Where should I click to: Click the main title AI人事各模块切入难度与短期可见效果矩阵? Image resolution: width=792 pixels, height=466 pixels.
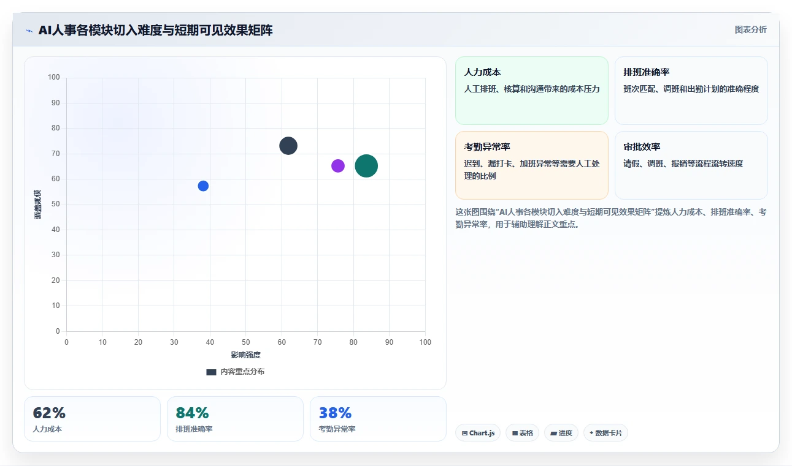pos(155,30)
